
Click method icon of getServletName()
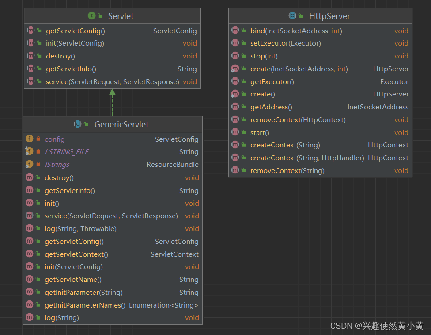click(30, 279)
